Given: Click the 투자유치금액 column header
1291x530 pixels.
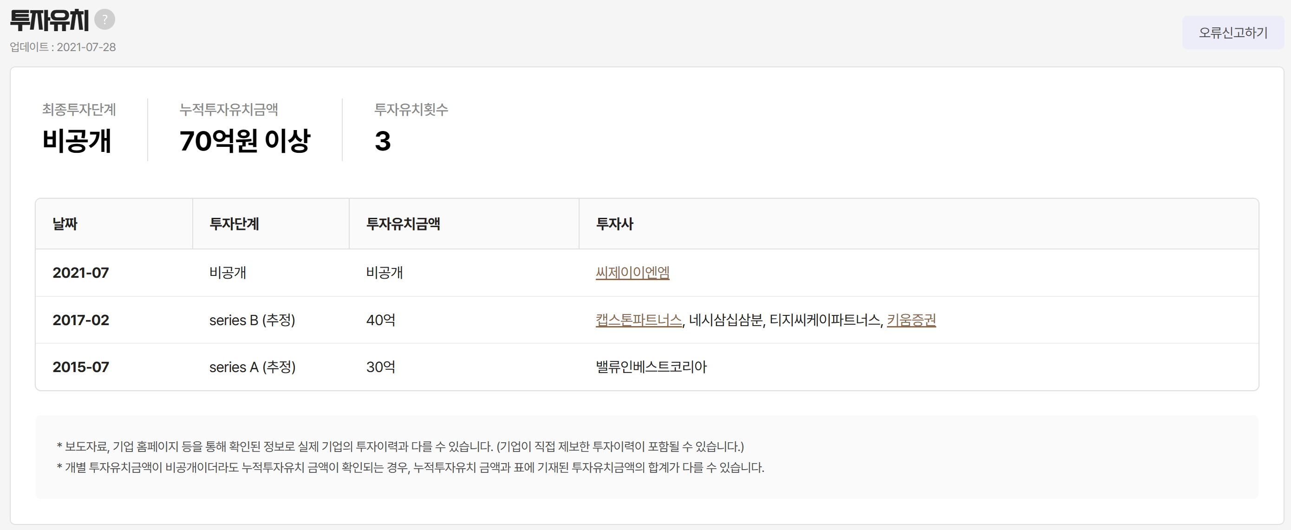Looking at the screenshot, I should tap(403, 223).
